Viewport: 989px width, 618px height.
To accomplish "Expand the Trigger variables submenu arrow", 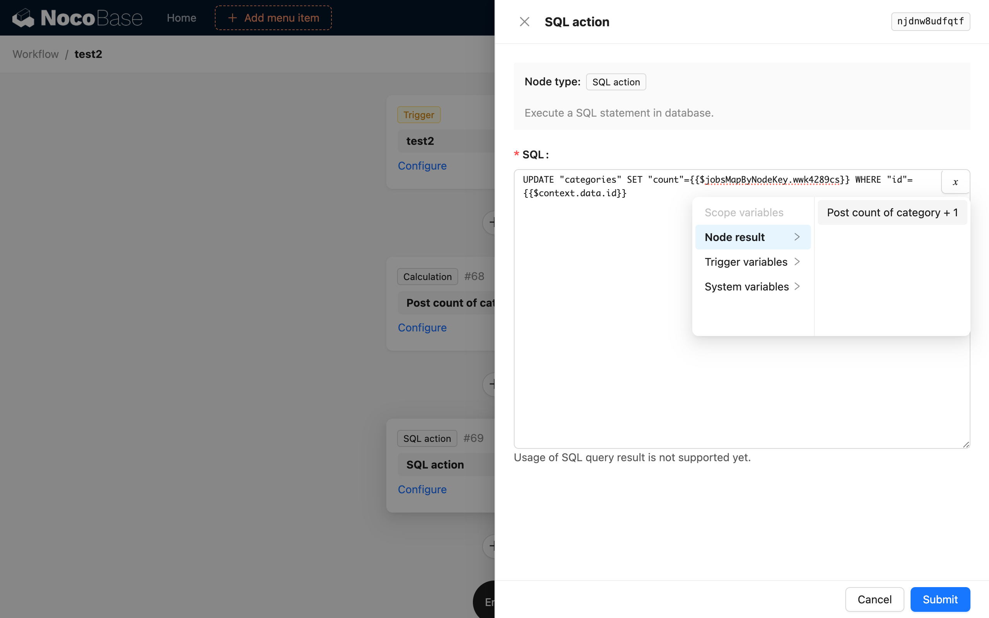I will pyautogui.click(x=797, y=261).
